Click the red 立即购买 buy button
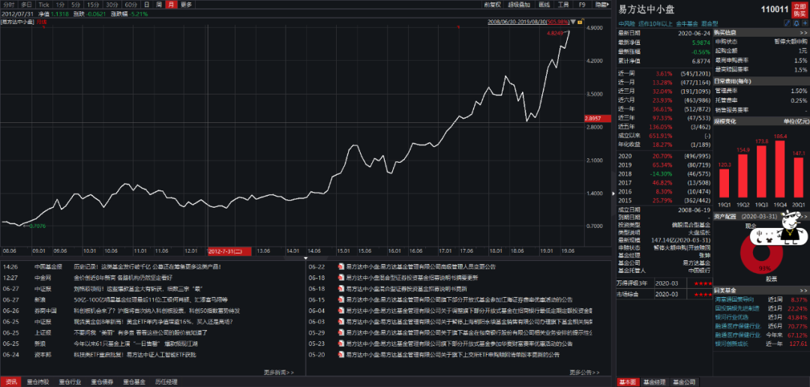Image resolution: width=810 pixels, height=387 pixels. coord(799,10)
